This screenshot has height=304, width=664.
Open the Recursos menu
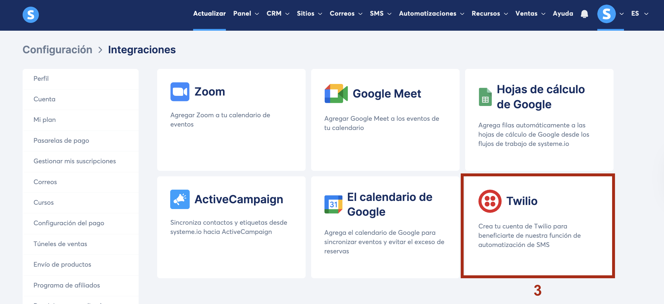click(x=486, y=14)
